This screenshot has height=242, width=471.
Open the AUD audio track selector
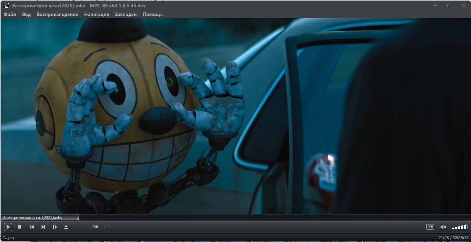pyautogui.click(x=95, y=227)
